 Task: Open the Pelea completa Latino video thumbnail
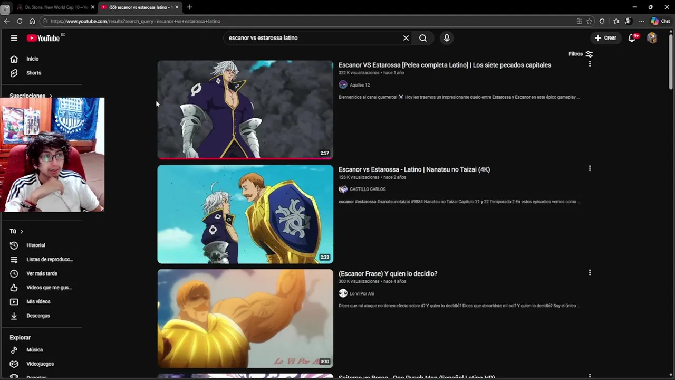click(245, 110)
